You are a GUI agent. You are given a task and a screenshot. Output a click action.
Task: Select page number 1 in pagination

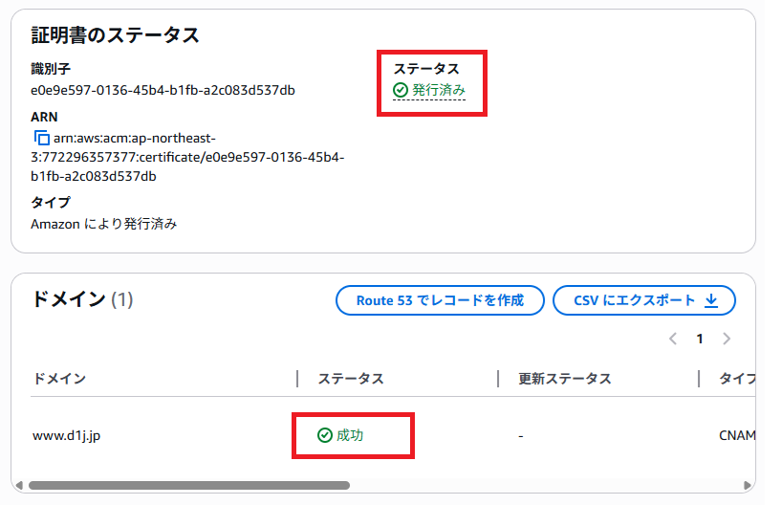pyautogui.click(x=700, y=339)
